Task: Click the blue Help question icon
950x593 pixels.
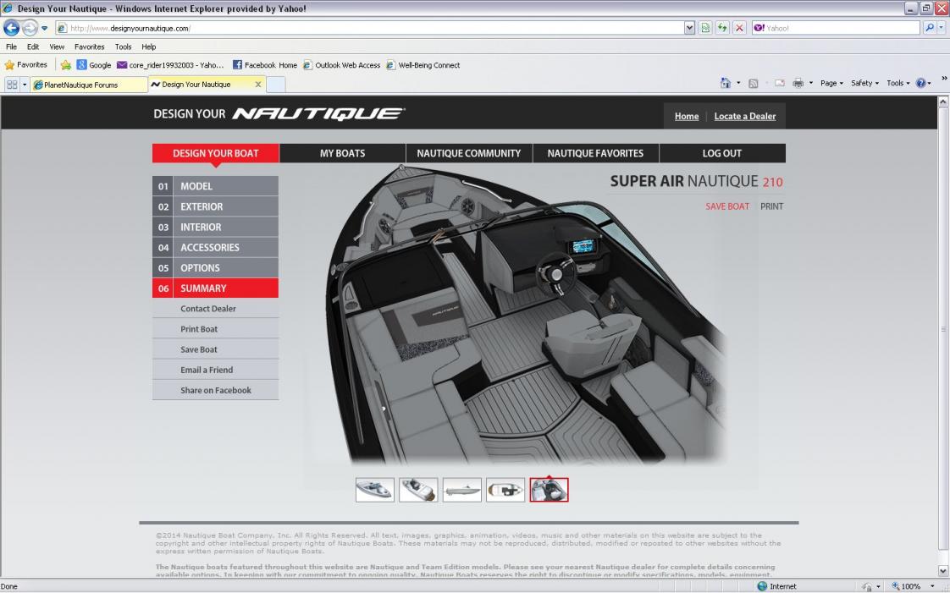Action: pyautogui.click(x=921, y=84)
